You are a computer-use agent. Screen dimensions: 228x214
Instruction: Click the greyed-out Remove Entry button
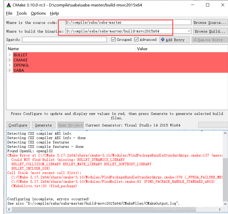pos(210,40)
